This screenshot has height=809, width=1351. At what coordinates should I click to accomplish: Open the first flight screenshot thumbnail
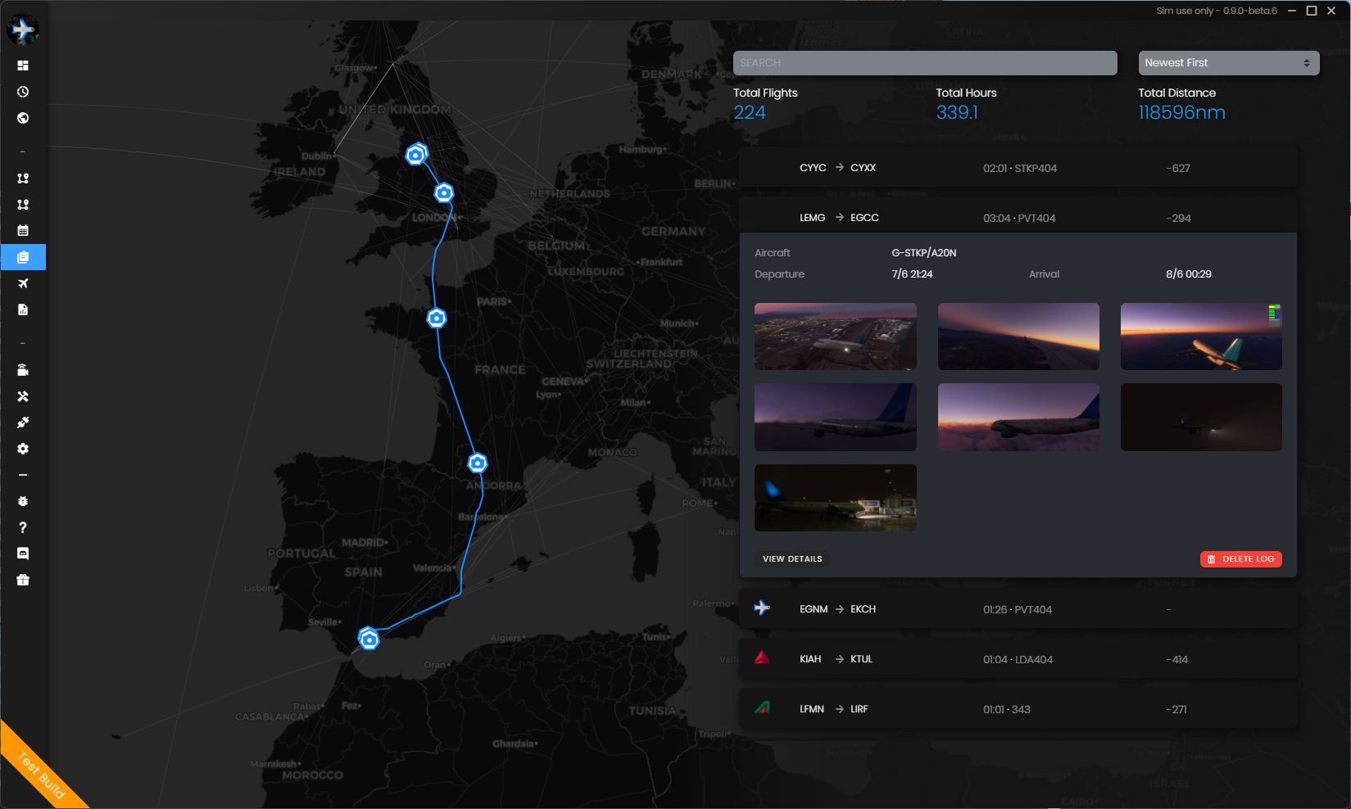835,337
